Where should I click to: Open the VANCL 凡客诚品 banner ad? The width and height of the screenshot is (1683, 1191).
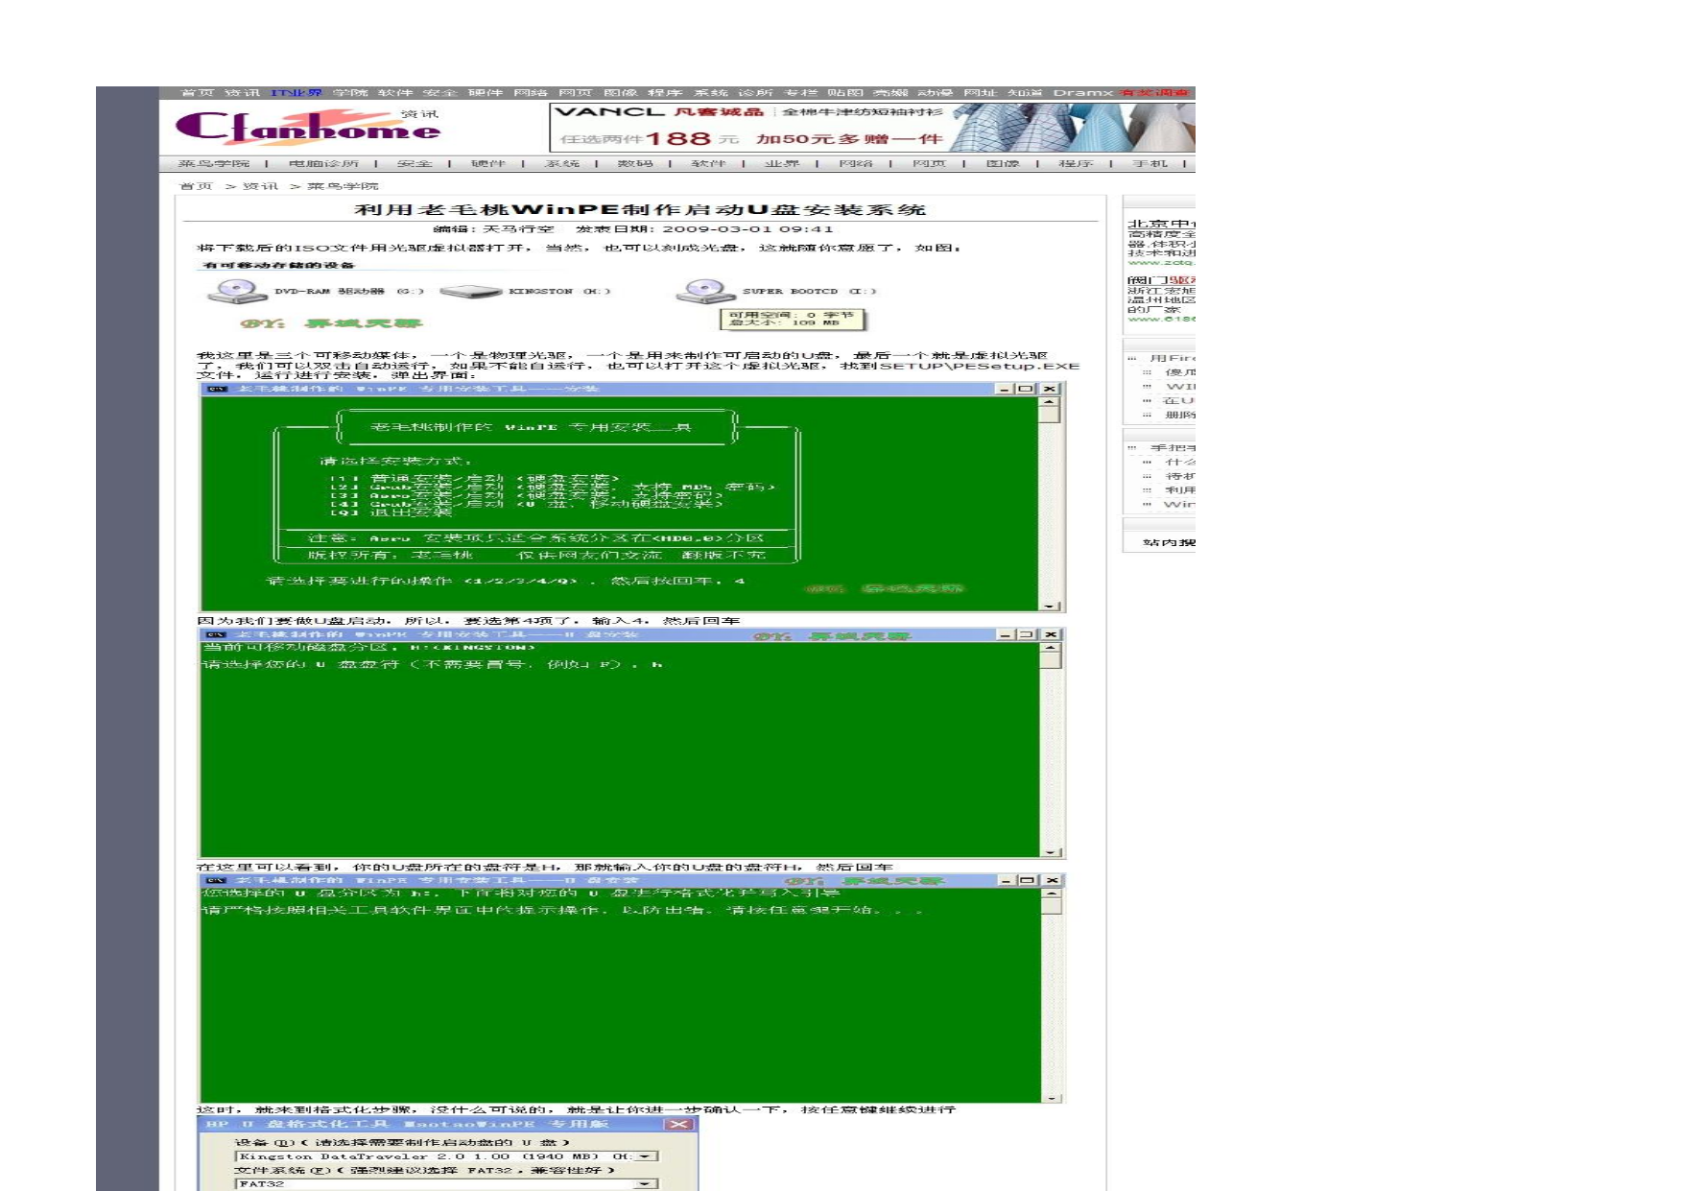872,127
